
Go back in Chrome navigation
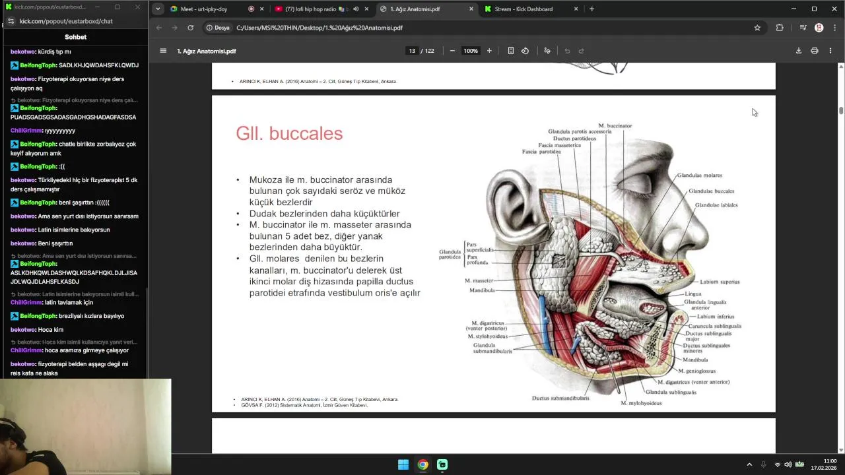coord(158,28)
